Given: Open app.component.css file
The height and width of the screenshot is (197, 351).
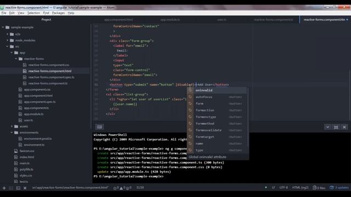Looking at the screenshot, I should pos(37,90).
